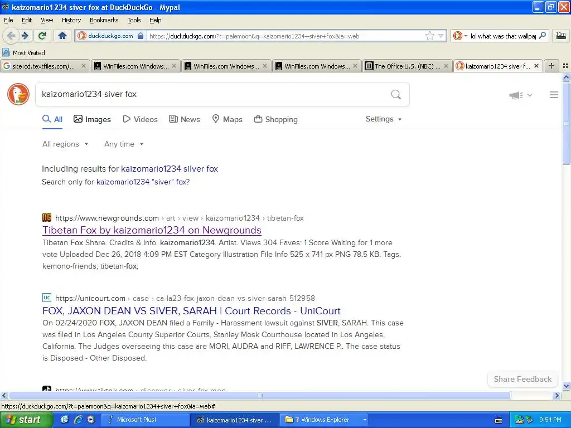
Task: Click the DuckDuckGo logo on the page
Action: click(18, 94)
